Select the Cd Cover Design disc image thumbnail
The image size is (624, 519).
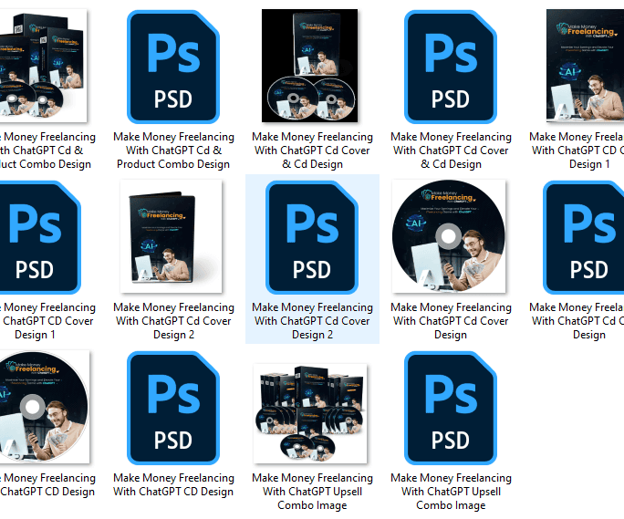[449, 236]
